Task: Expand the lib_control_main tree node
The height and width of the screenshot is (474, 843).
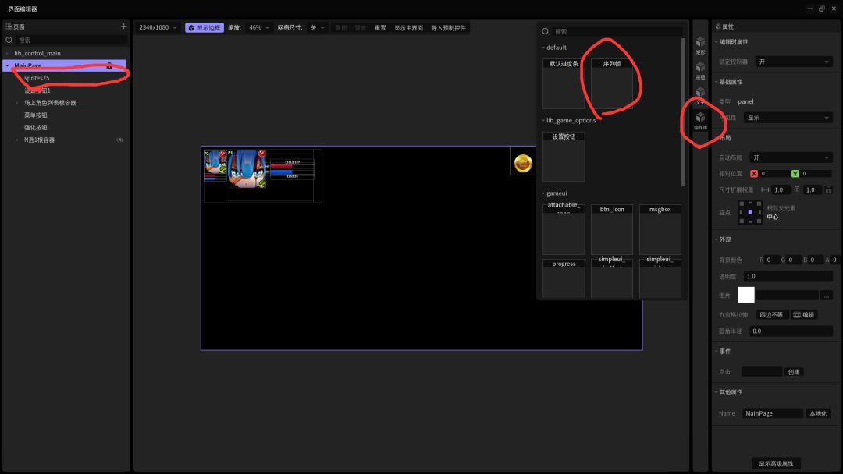Action: (x=8, y=53)
